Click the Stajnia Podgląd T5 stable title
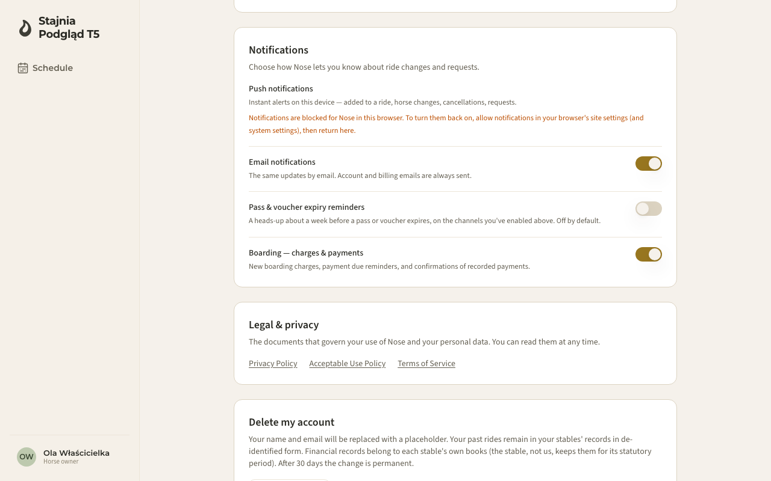 tap(69, 28)
